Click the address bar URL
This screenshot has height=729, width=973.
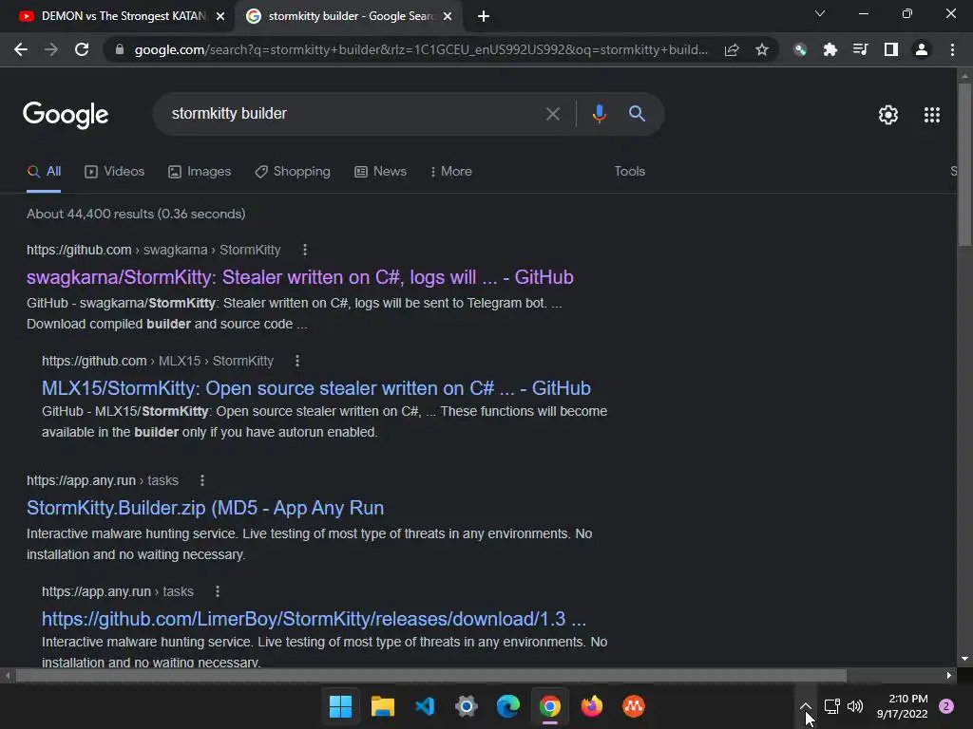pos(421,49)
